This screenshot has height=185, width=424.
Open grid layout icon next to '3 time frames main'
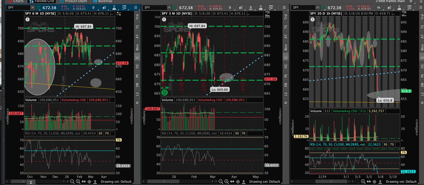(x=411, y=1)
